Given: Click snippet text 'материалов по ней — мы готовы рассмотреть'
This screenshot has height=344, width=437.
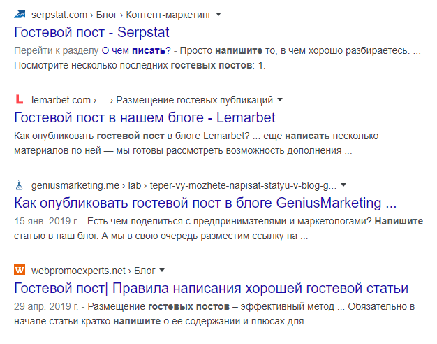Looking at the screenshot, I should [119, 151].
